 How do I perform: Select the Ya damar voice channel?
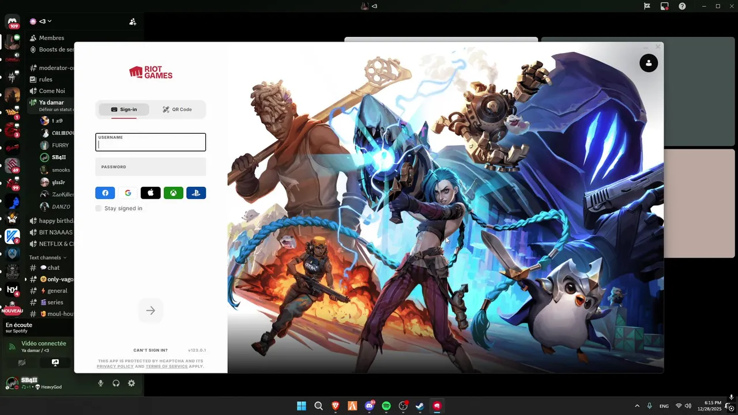[51, 105]
